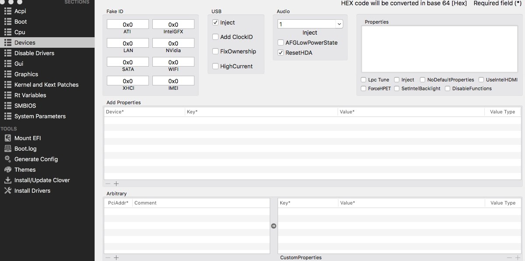Viewport: 525px width, 261px height.
Task: Open Boot.log tool
Action: tap(25, 148)
